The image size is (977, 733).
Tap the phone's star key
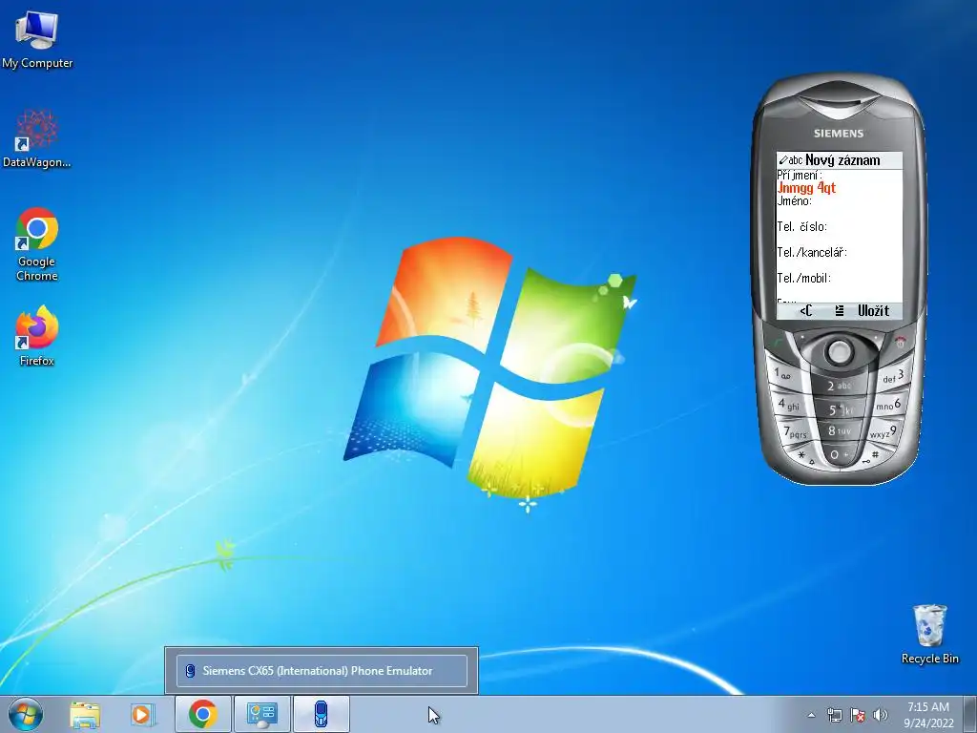(x=804, y=457)
